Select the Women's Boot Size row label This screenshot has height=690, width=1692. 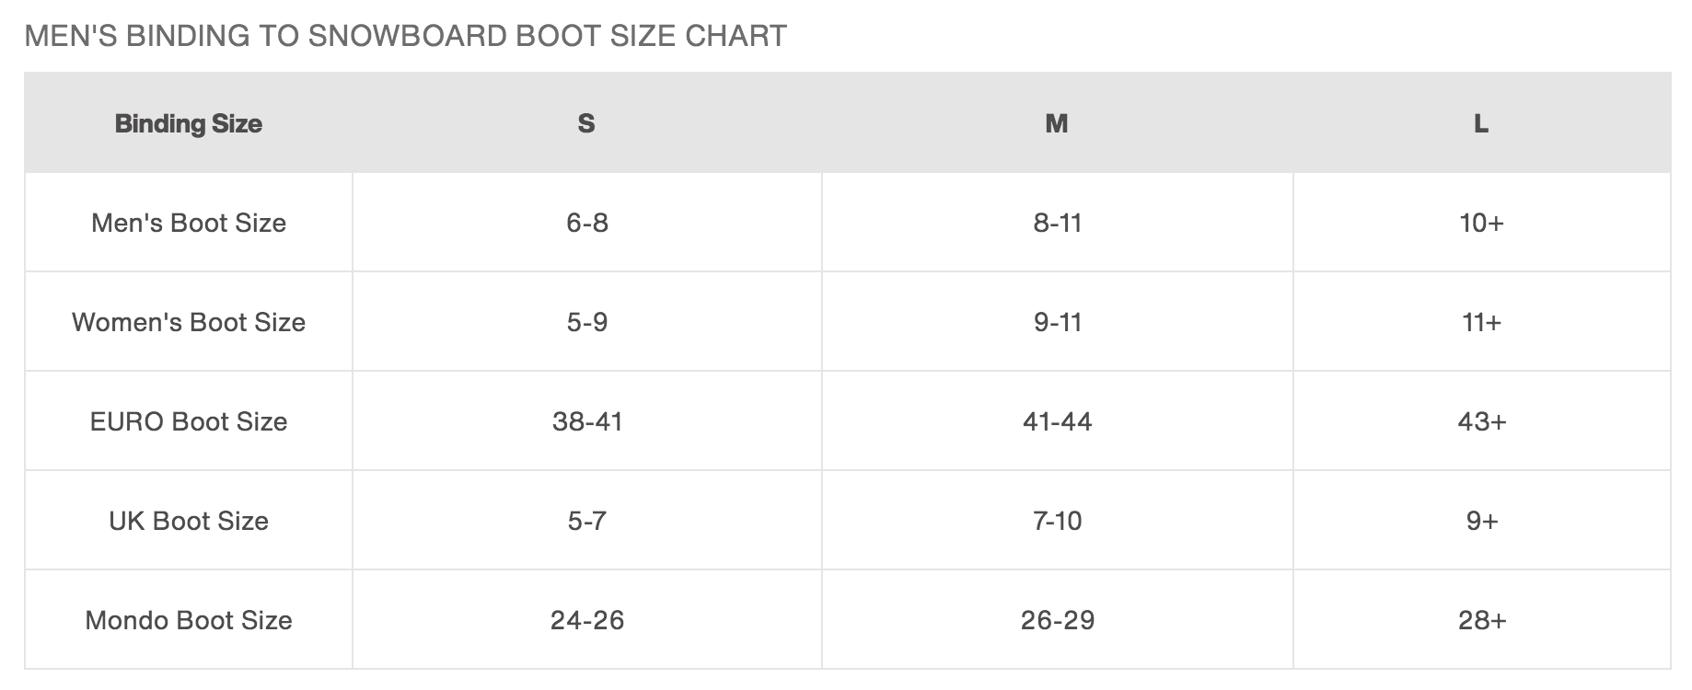click(x=188, y=322)
